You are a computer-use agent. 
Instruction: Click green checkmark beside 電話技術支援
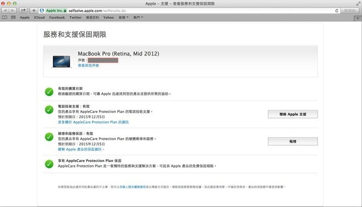[49, 109]
